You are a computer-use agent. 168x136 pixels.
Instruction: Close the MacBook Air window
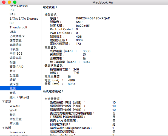tap(4, 2)
